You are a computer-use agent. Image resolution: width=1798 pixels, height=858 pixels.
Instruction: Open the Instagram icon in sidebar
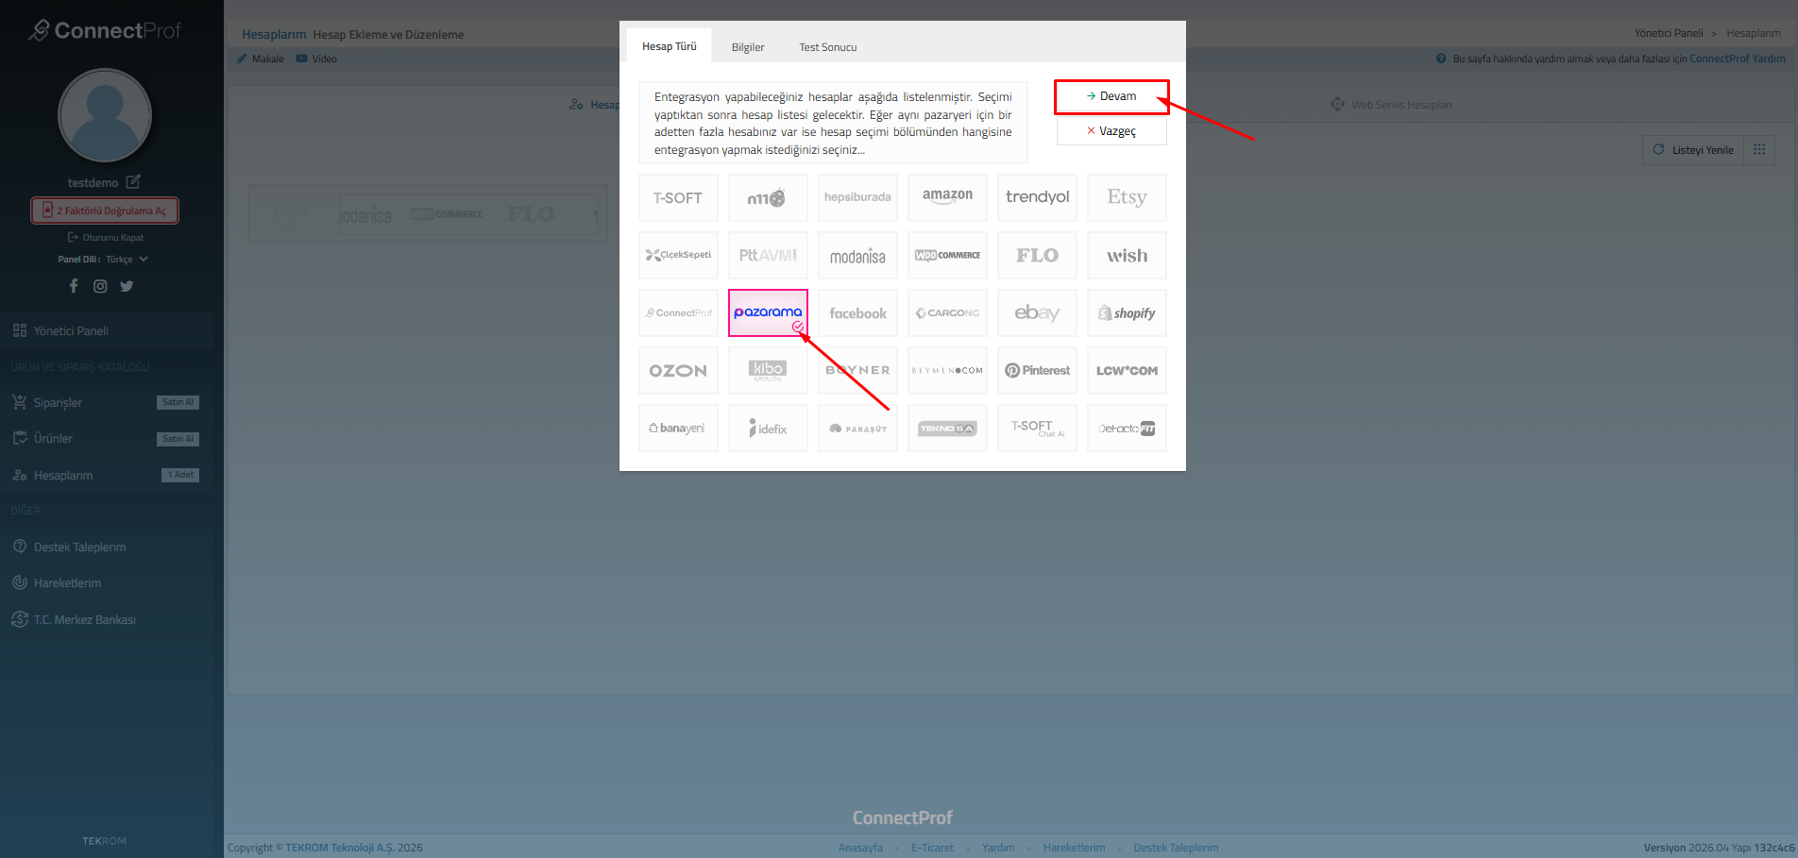coord(100,286)
